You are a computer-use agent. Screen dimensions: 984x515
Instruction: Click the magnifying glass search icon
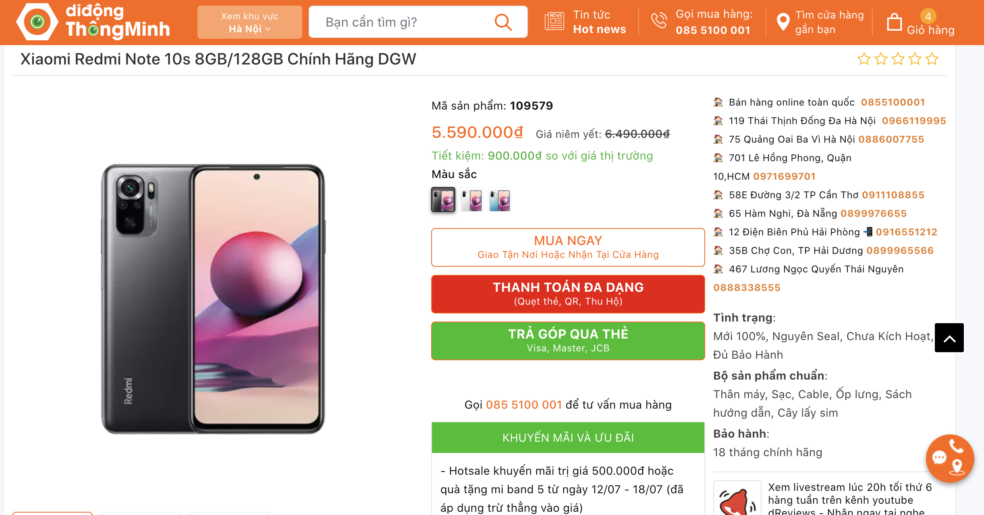click(x=503, y=22)
